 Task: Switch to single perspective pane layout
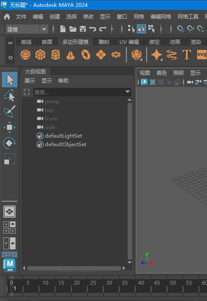tap(9, 212)
